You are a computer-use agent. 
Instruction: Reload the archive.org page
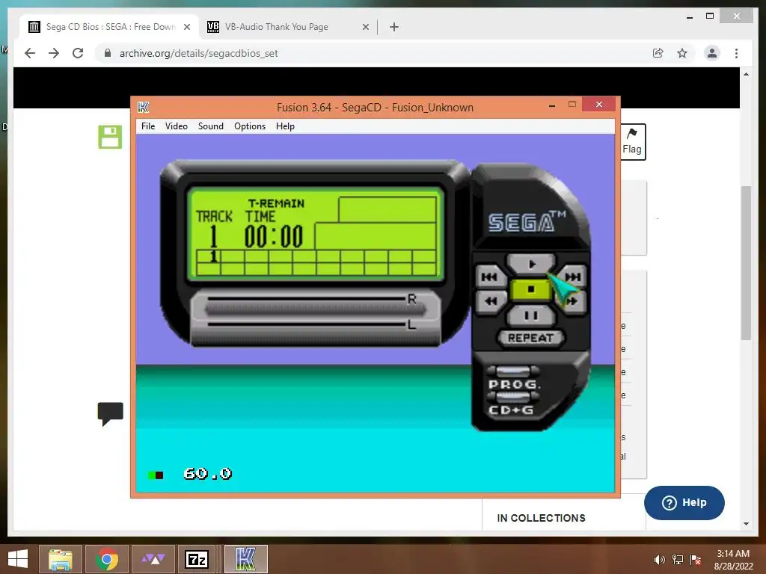pyautogui.click(x=78, y=53)
